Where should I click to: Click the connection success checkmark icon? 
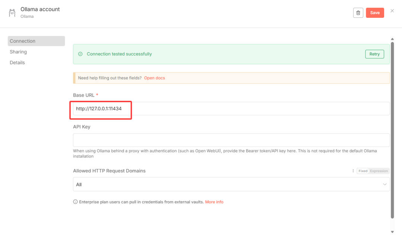(x=80, y=54)
